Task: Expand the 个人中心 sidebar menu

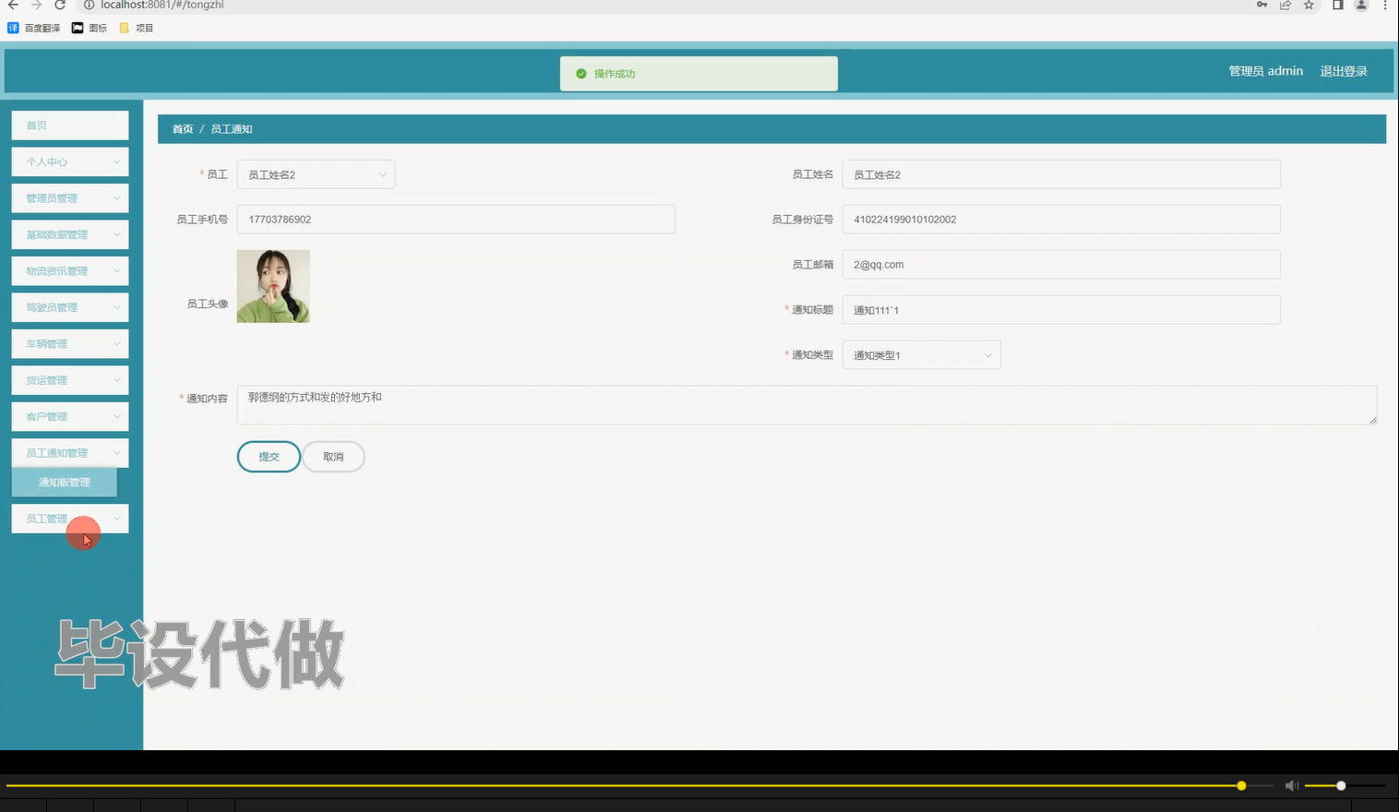Action: (x=70, y=161)
